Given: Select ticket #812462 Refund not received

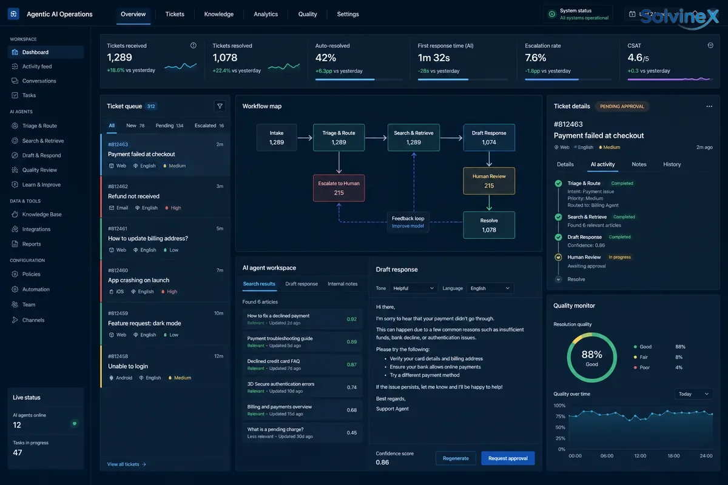Looking at the screenshot, I should click(x=165, y=197).
